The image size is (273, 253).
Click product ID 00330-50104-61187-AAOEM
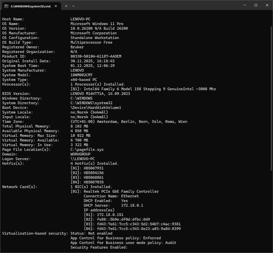(96, 56)
